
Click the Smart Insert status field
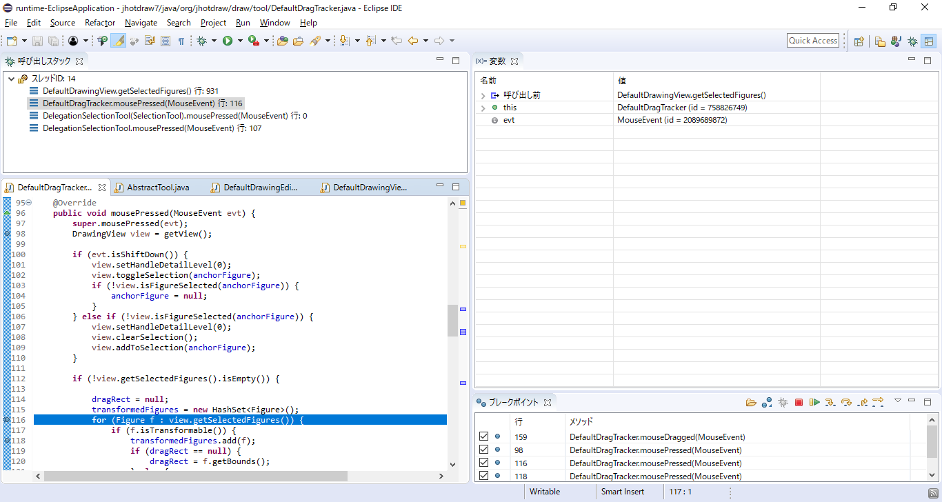pyautogui.click(x=623, y=492)
